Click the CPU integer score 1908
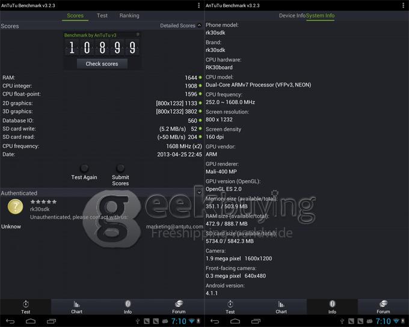The width and height of the screenshot is (409, 327). pos(191,86)
